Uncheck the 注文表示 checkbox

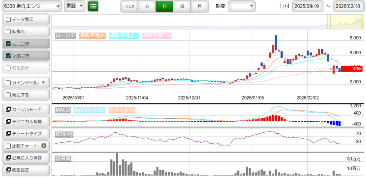(x=9, y=44)
